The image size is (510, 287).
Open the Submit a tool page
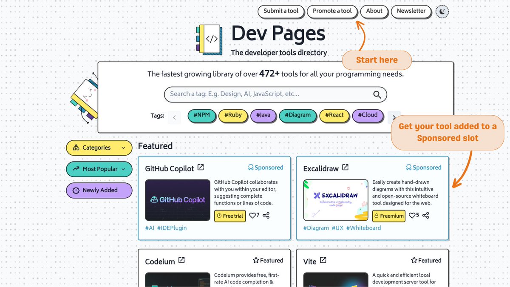281,11
